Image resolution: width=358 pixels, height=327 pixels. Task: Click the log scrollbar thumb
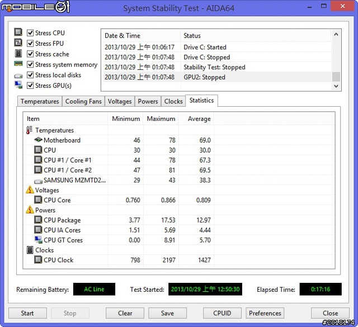(x=336, y=77)
